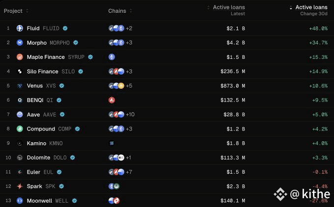Click the Ethereum chain icon for Maple Finance

(x=111, y=57)
